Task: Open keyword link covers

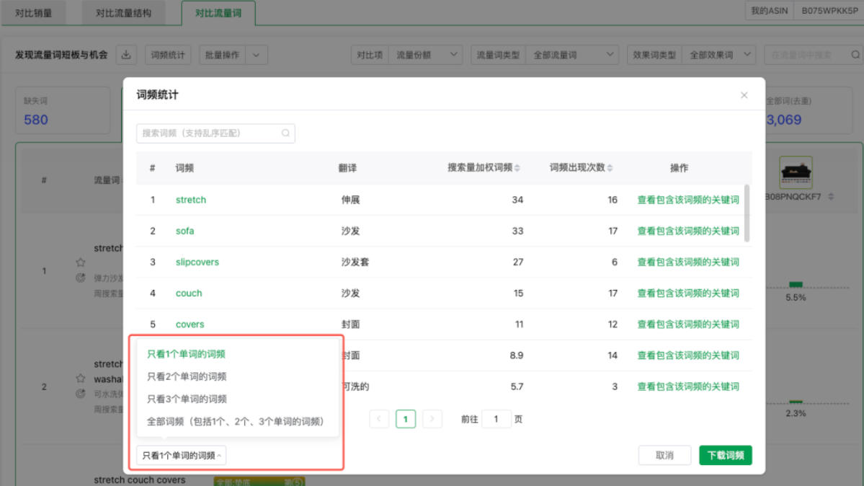Action: click(x=190, y=324)
